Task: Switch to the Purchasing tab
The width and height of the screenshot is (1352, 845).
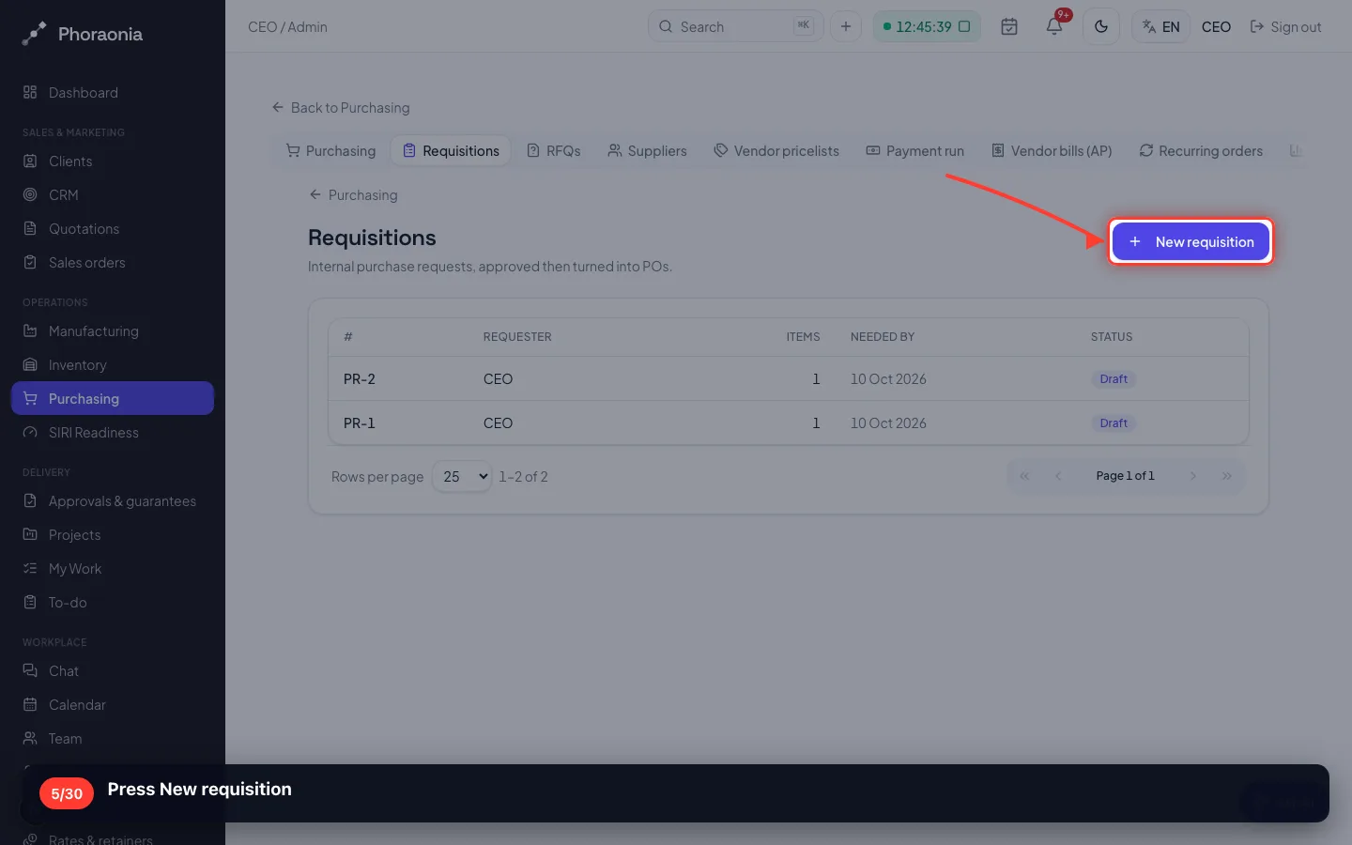Action: (330, 150)
